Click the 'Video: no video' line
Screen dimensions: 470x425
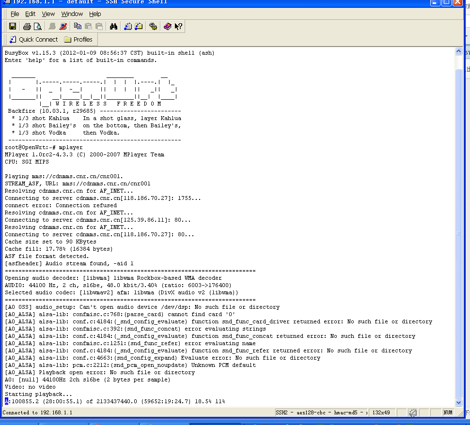pyautogui.click(x=30, y=387)
